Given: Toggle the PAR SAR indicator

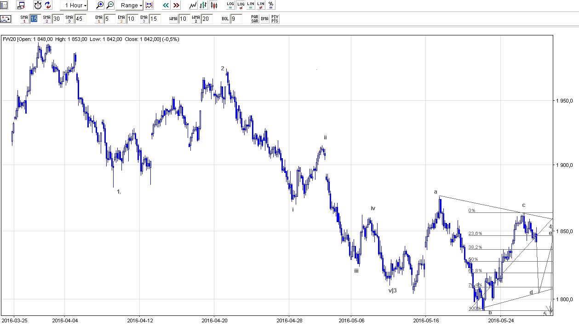Looking at the screenshot, I should (x=254, y=19).
